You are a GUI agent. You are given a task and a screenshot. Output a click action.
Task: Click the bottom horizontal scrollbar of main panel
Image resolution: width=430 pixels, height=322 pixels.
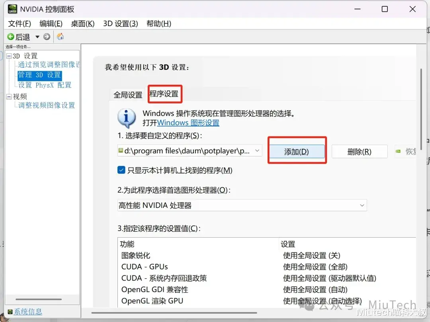click(174, 313)
